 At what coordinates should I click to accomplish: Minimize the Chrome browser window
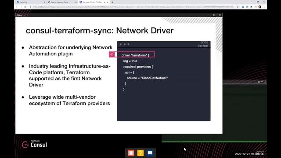(252, 2)
